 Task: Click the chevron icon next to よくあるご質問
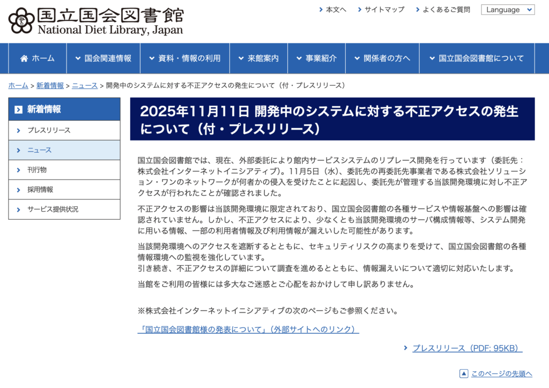(x=417, y=10)
